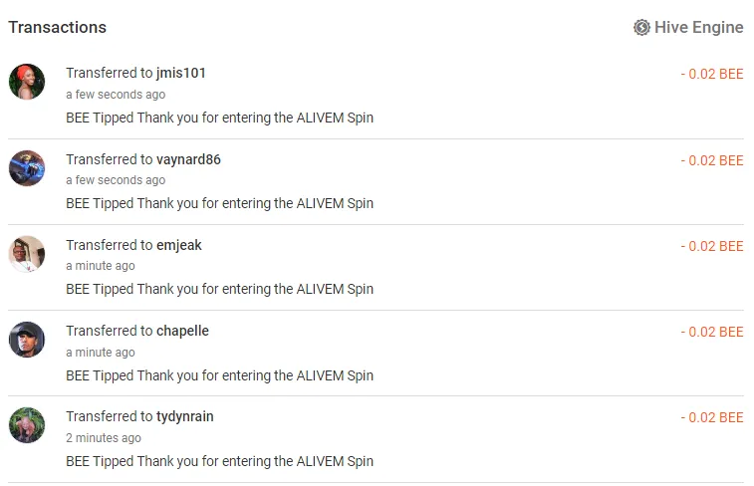754x486 pixels.
Task: Select the -0.02 BEE amount for chapelle
Action: click(x=712, y=332)
